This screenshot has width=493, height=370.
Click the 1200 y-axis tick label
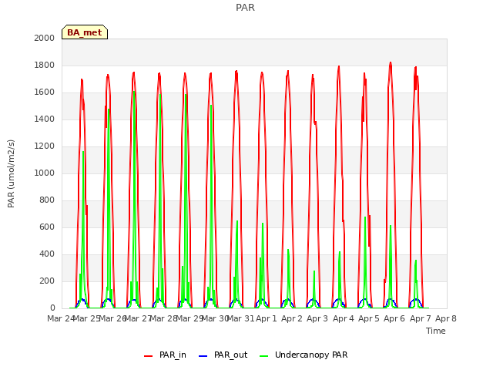click(45, 146)
